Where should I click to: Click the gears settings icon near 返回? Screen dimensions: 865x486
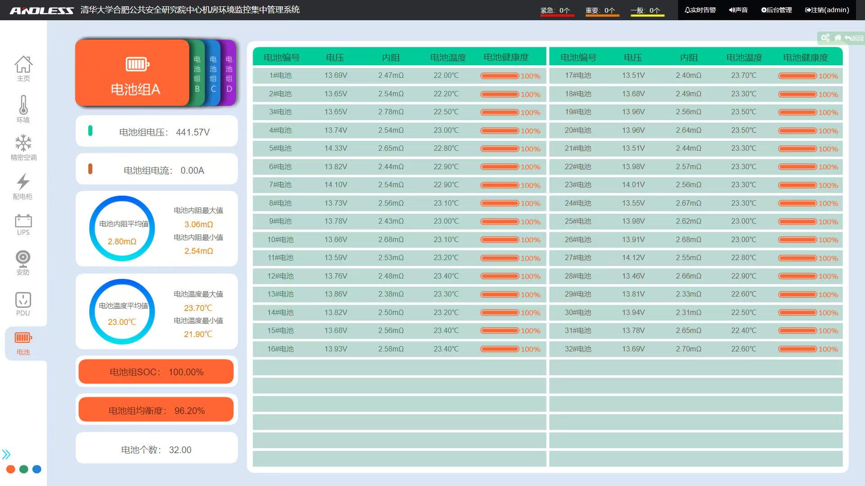coord(825,38)
